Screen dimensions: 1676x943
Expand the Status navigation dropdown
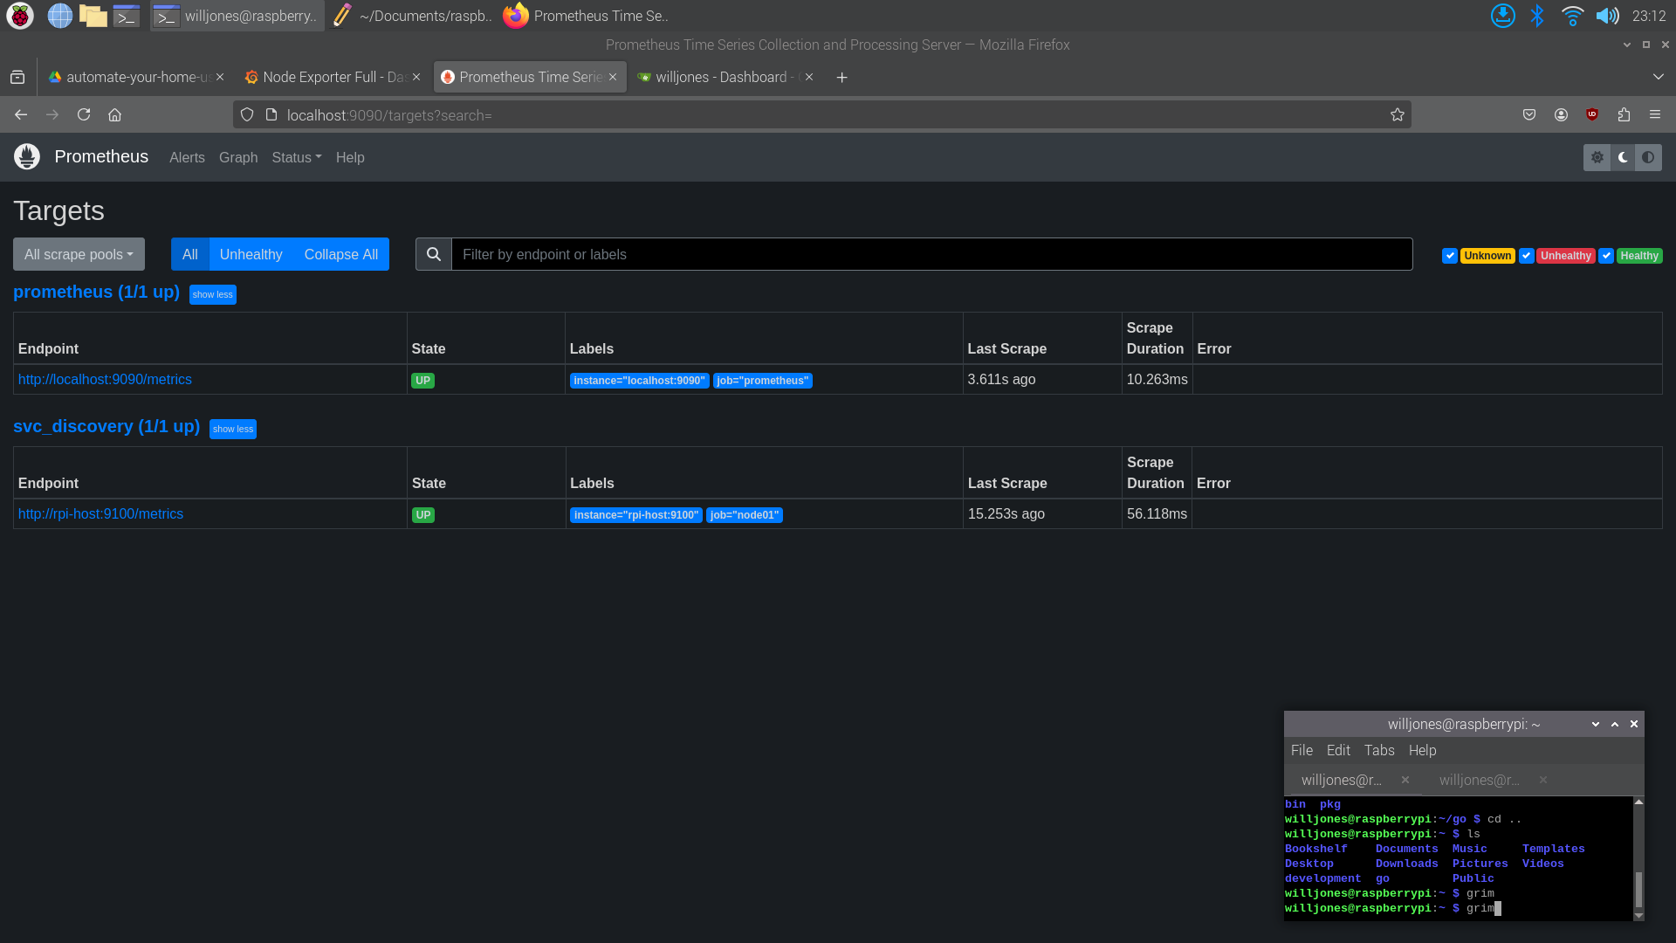[x=297, y=157]
